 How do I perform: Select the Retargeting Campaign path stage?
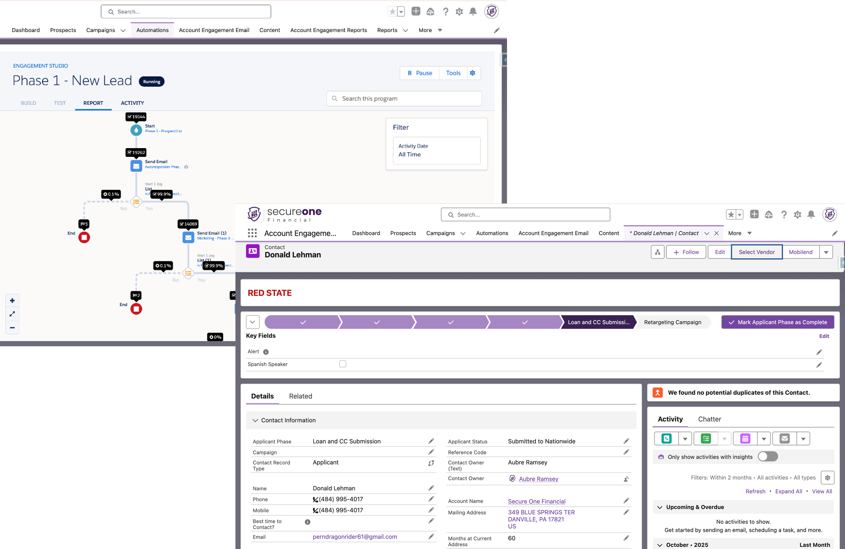click(673, 322)
